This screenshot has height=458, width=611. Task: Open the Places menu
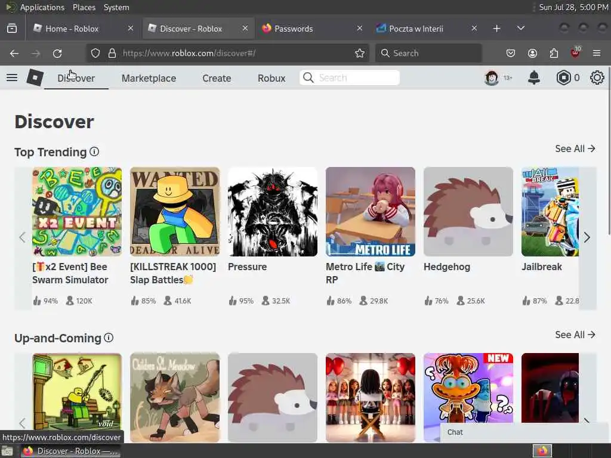click(x=84, y=7)
